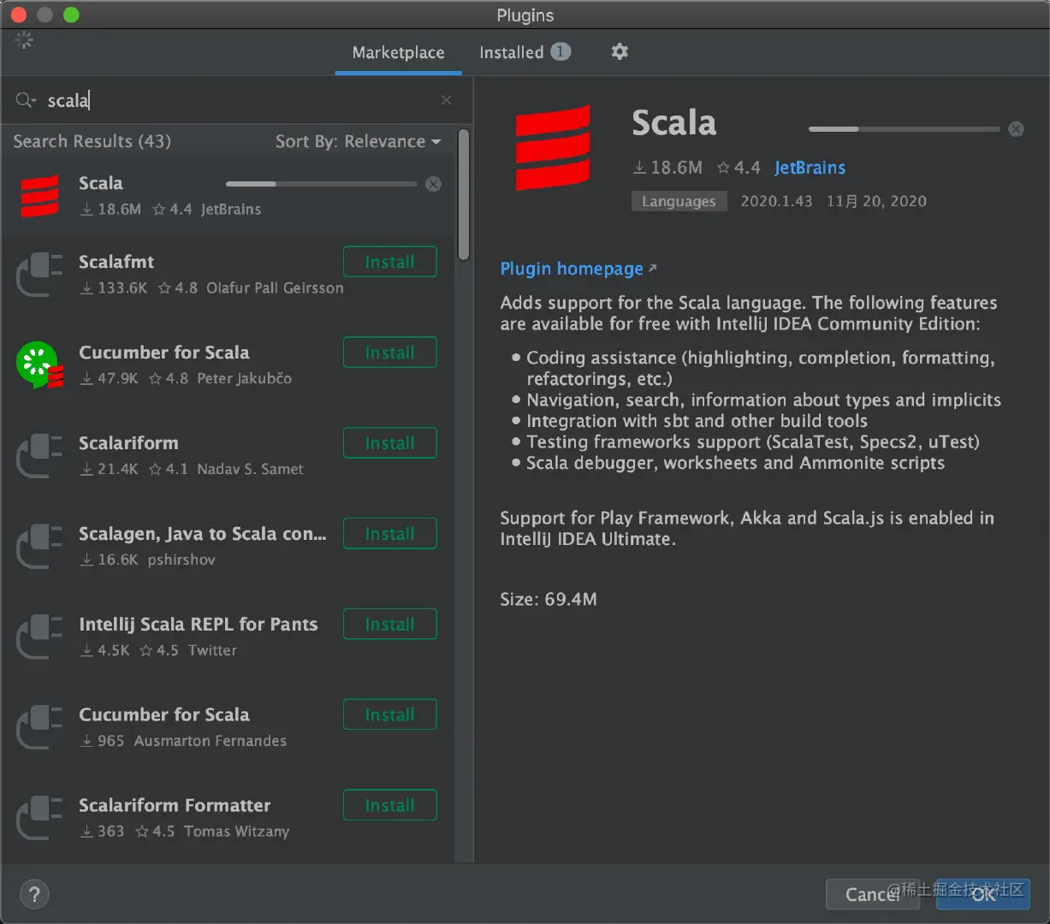The image size is (1050, 924).
Task: Open the Sort By Relevance dropdown
Action: pyautogui.click(x=358, y=142)
